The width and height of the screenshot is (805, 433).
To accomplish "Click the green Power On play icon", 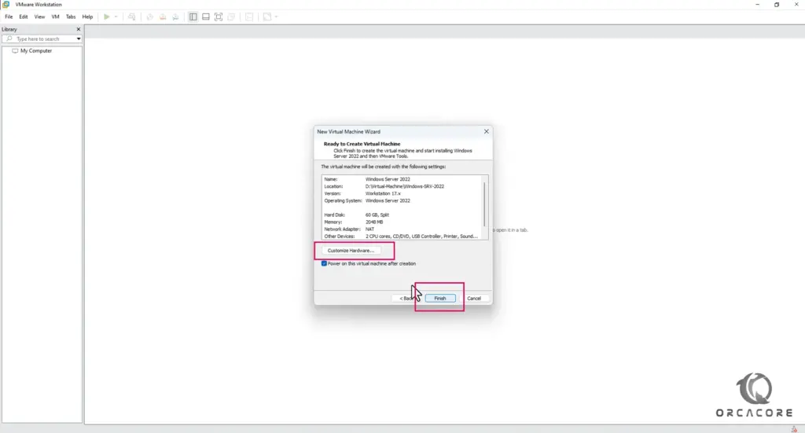I will pos(107,17).
